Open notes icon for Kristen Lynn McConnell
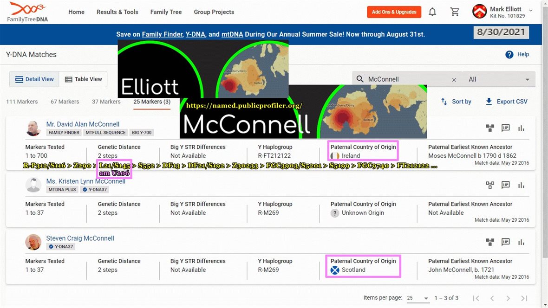The height and width of the screenshot is (308, 548). 506,185
